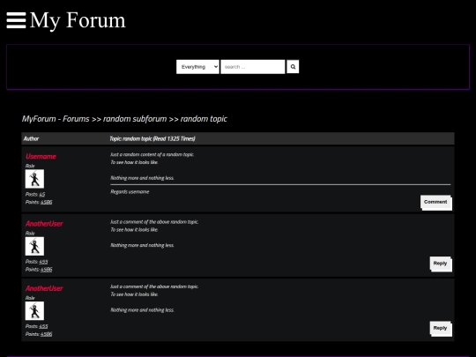Click the Comment button on Username's post
This screenshot has height=357, width=476.
point(436,202)
